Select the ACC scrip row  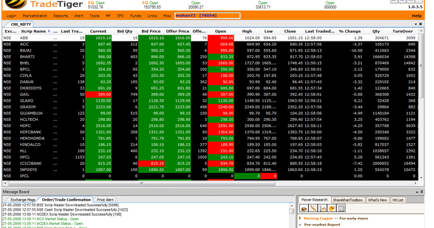(x=210, y=44)
